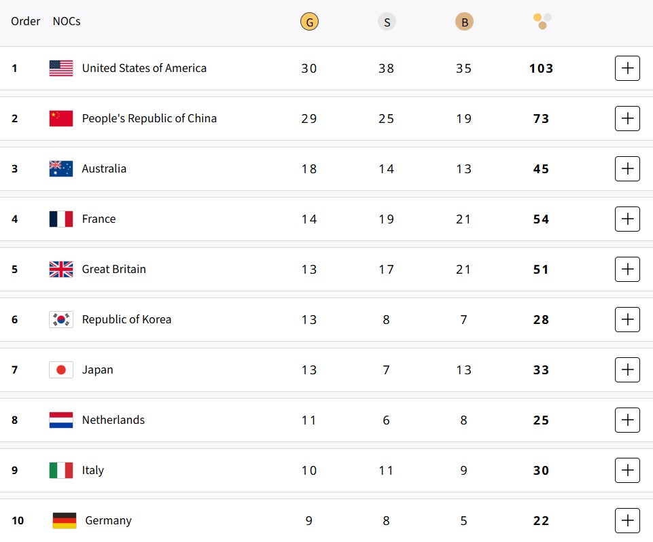This screenshot has height=542, width=653.
Task: Click the Italy flag icon
Action: point(60,470)
